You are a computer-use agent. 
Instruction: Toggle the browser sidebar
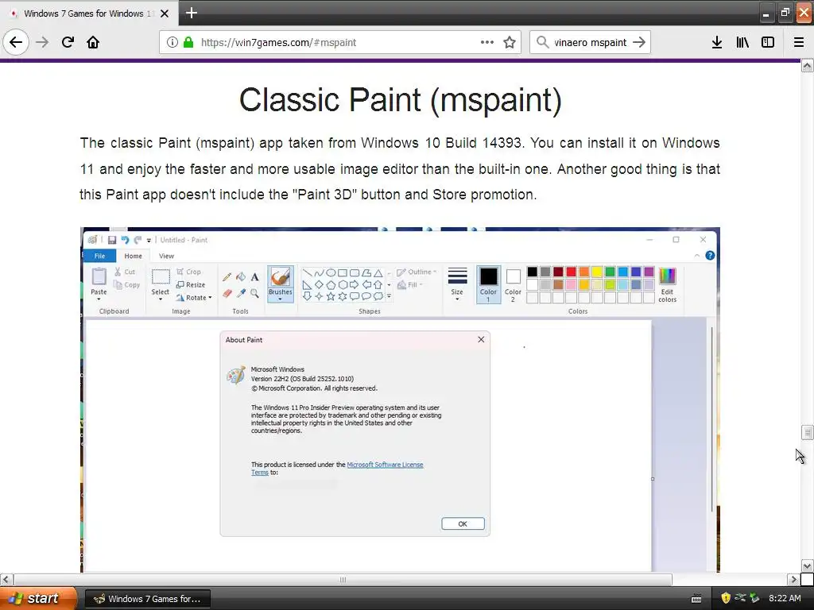(768, 43)
